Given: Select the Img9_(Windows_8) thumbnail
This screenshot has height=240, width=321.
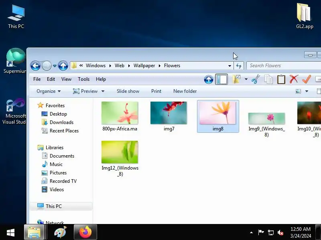Looking at the screenshot, I should [x=266, y=124].
